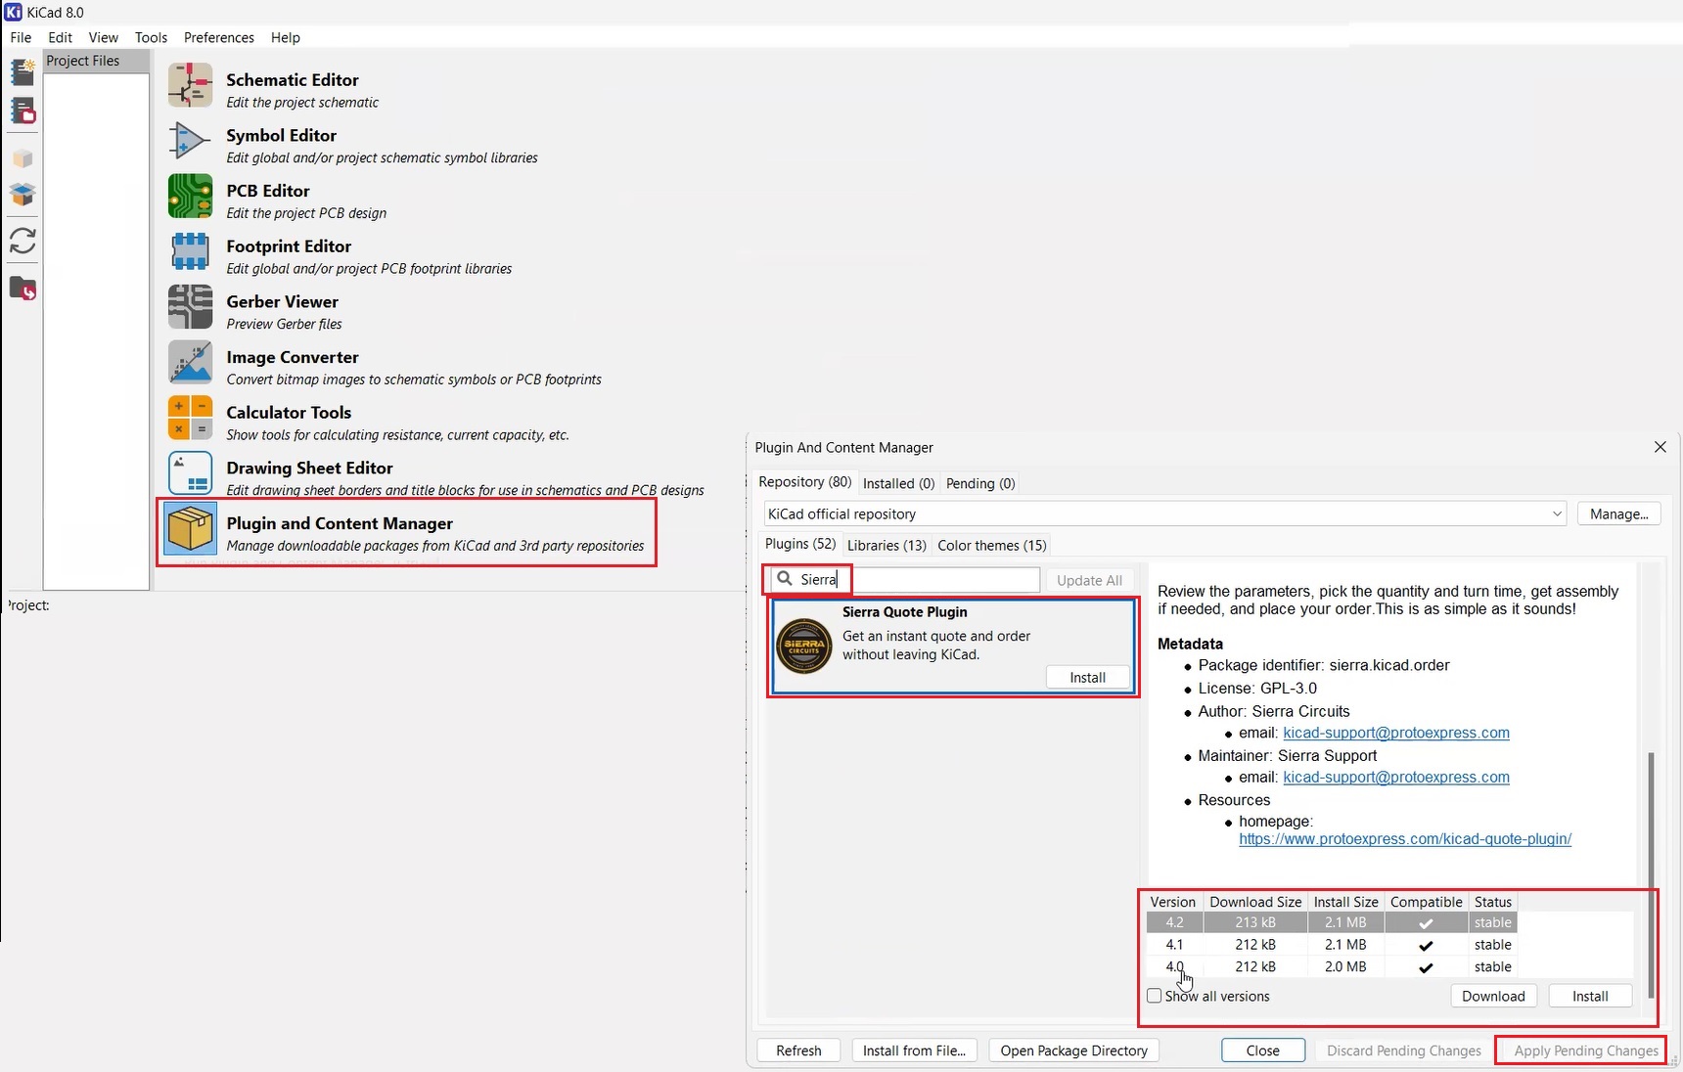This screenshot has height=1072, width=1683.
Task: Click the 213 kB download size cell
Action: click(1255, 922)
